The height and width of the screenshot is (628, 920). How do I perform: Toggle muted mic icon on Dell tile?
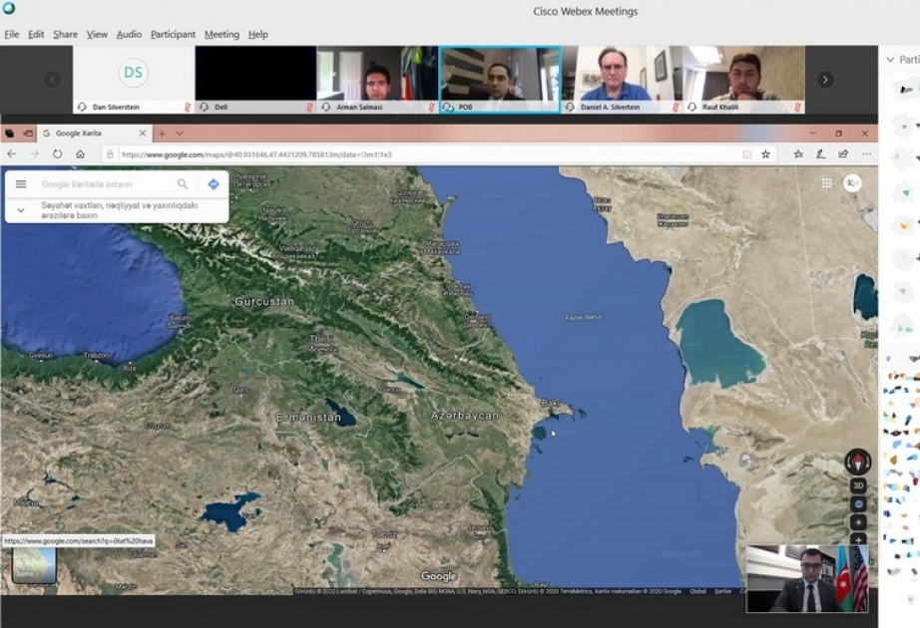309,108
